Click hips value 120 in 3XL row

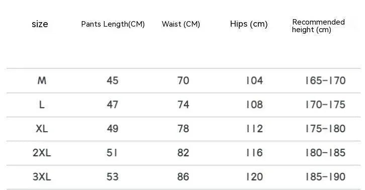[x=255, y=177]
